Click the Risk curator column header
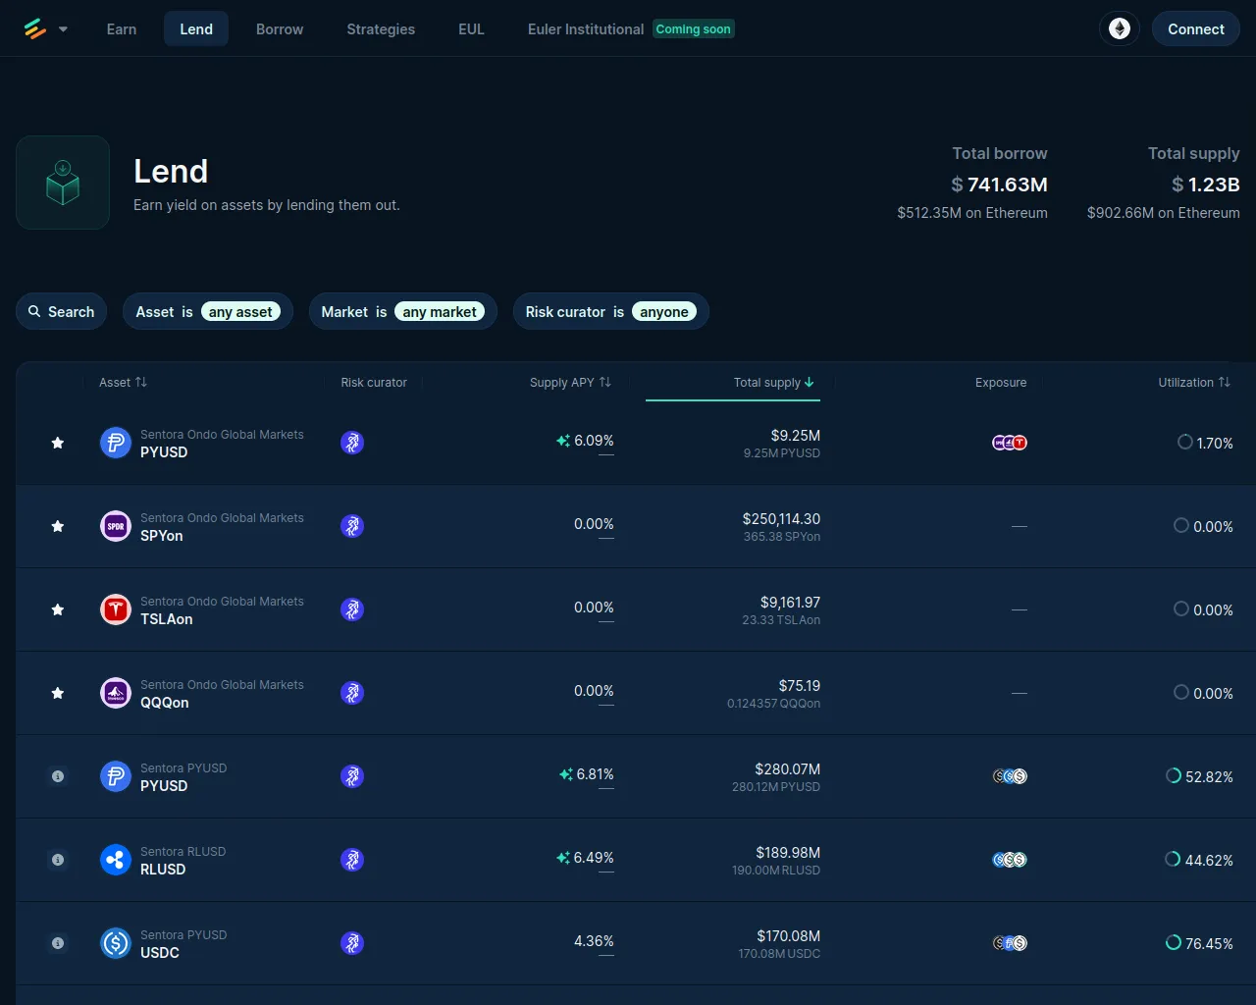This screenshot has height=1005, width=1256. (374, 383)
